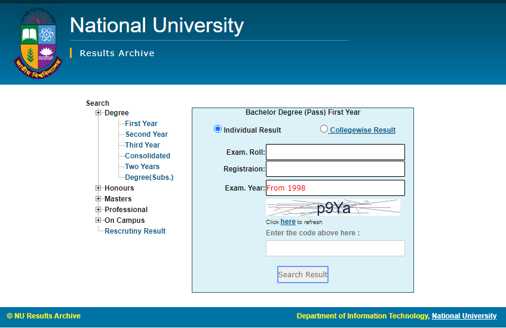This screenshot has width=506, height=328.
Task: Click 'here' to refresh captcha
Action: pyautogui.click(x=288, y=222)
